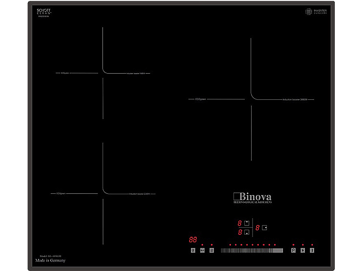
Task: Tap the solid high end of slider
Action: click(278, 250)
